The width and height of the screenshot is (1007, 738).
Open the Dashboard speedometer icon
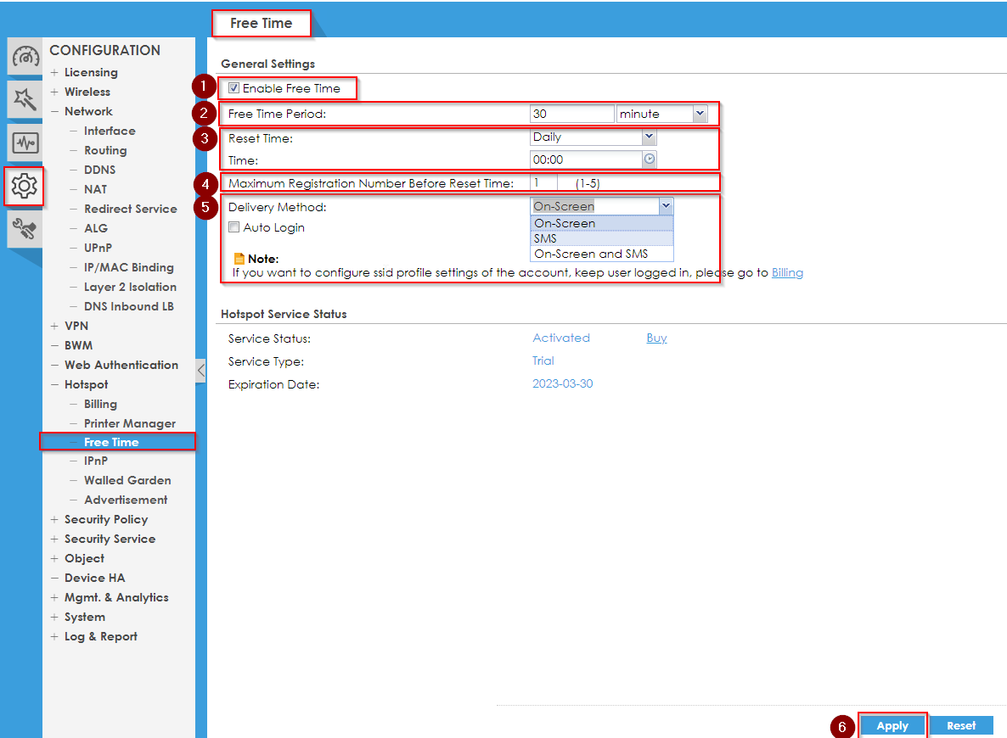click(x=25, y=58)
